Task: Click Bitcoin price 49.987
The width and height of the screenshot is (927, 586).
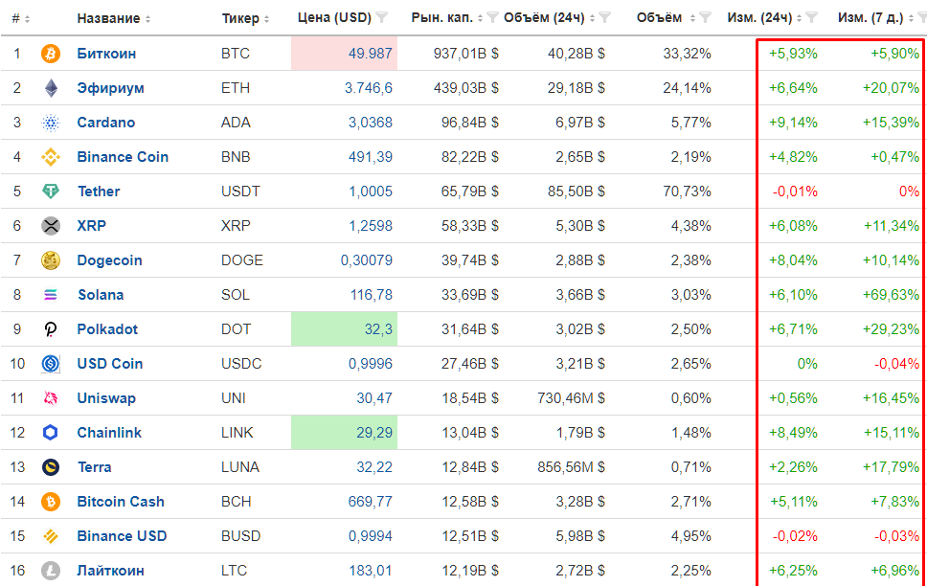Action: pyautogui.click(x=370, y=54)
